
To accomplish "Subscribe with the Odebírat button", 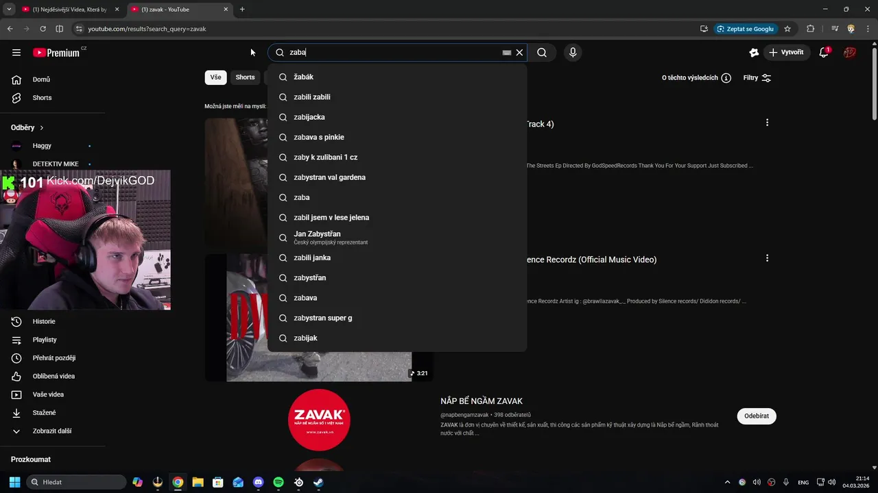I will 757,416.
